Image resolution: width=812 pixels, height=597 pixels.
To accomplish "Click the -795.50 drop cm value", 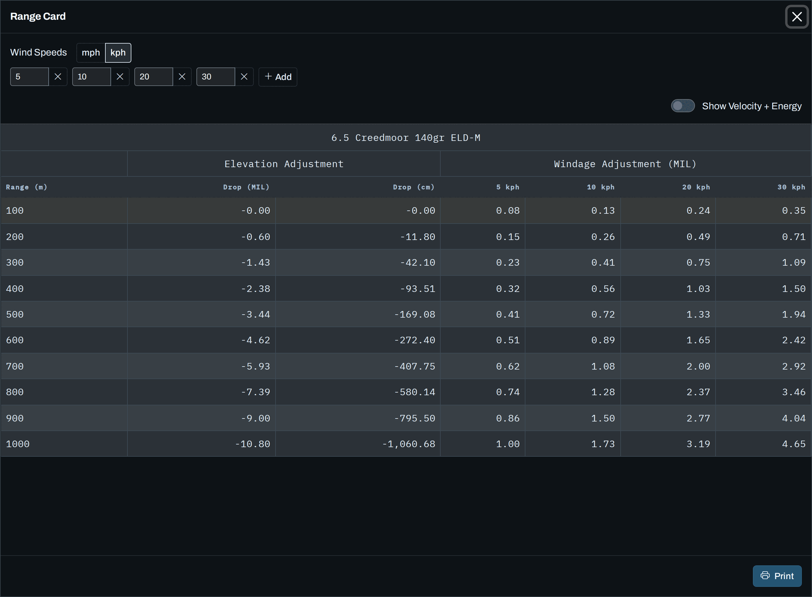I will click(x=415, y=418).
